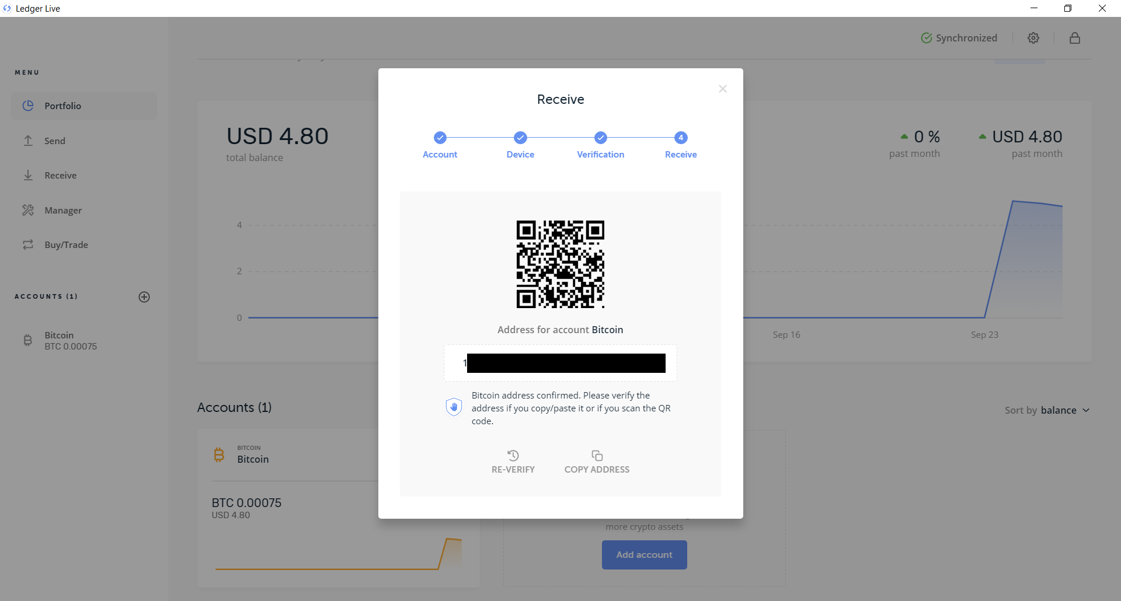The width and height of the screenshot is (1121, 601).
Task: Click the Device step label
Action: pos(520,155)
